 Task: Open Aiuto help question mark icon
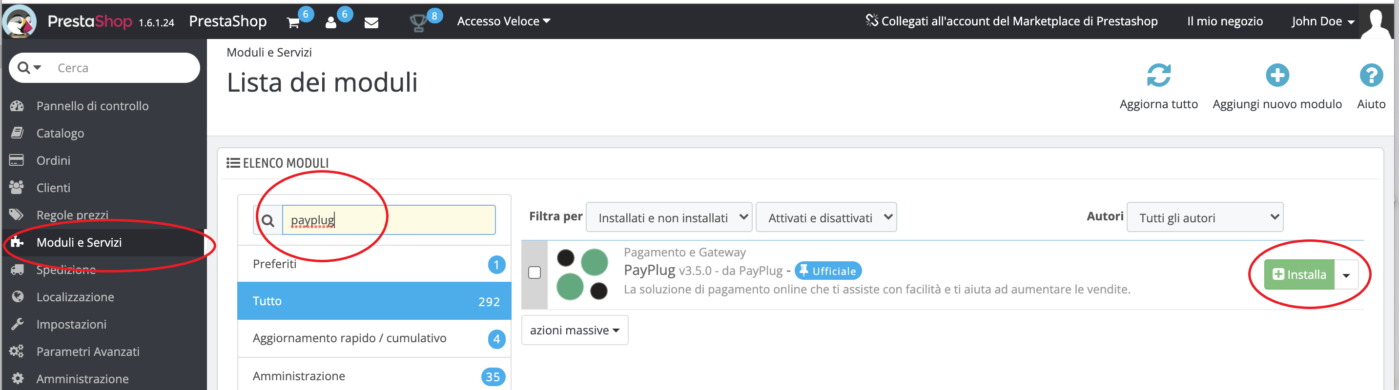coord(1371,76)
